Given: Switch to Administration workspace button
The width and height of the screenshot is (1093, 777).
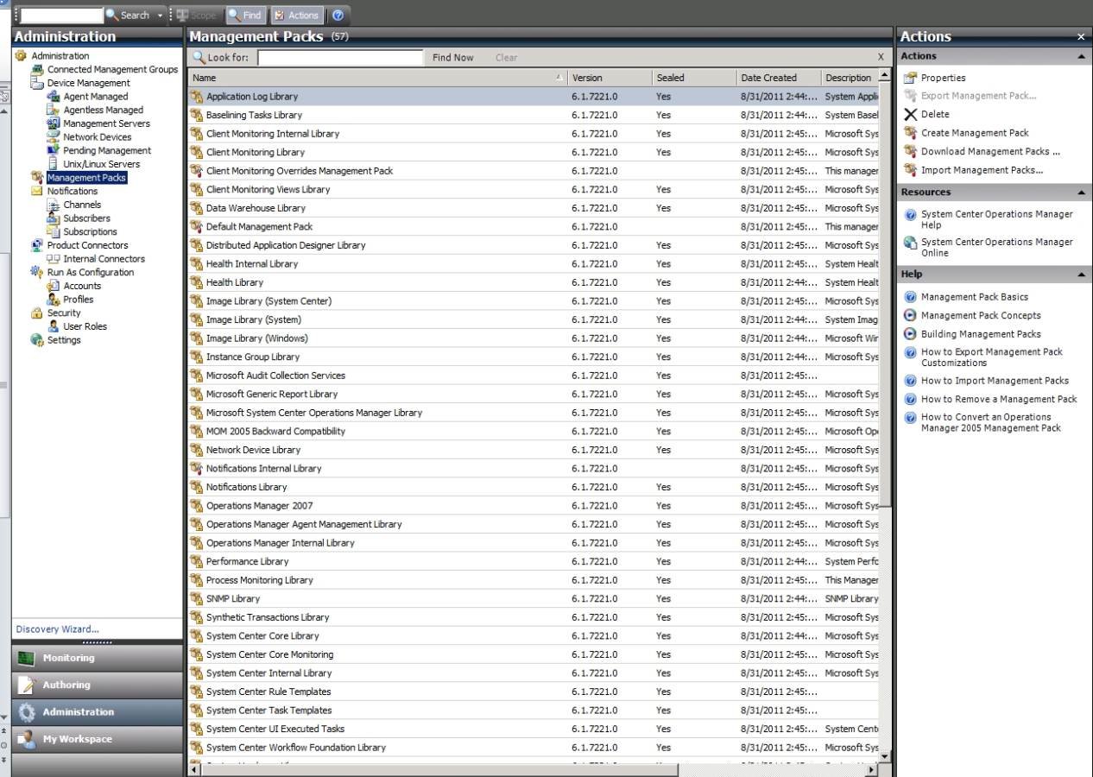Looking at the screenshot, I should tap(97, 712).
